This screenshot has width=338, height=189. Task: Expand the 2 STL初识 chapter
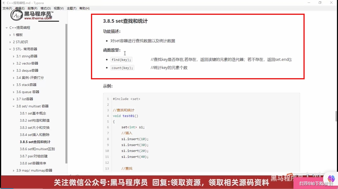pos(11,42)
